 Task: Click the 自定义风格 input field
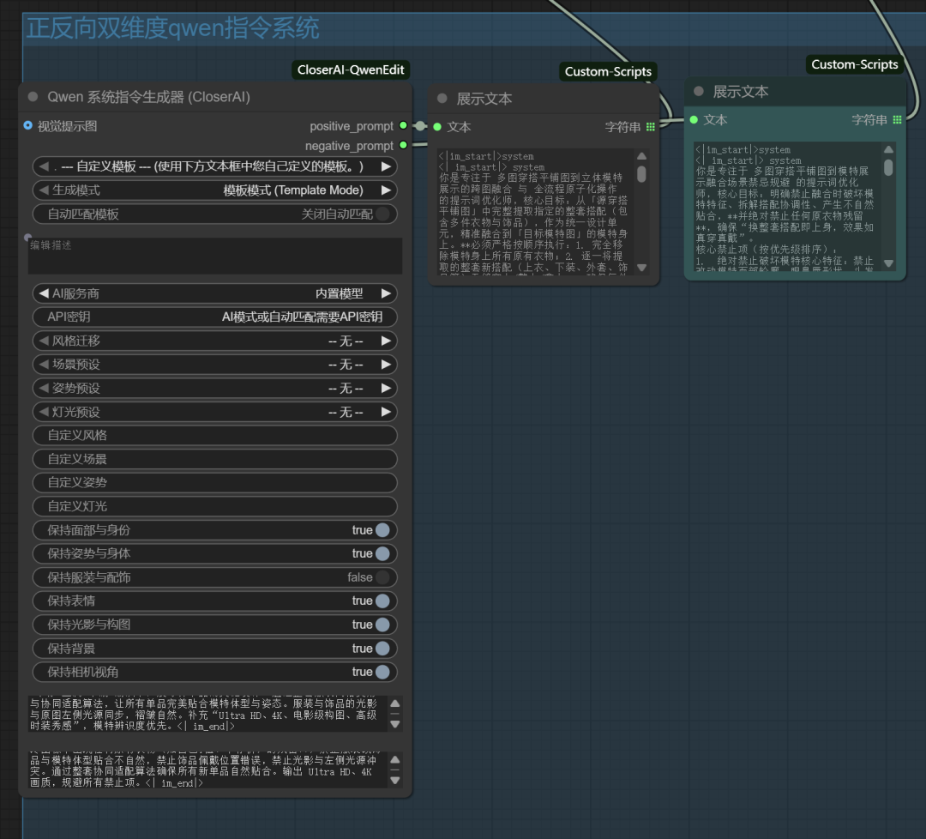(215, 436)
